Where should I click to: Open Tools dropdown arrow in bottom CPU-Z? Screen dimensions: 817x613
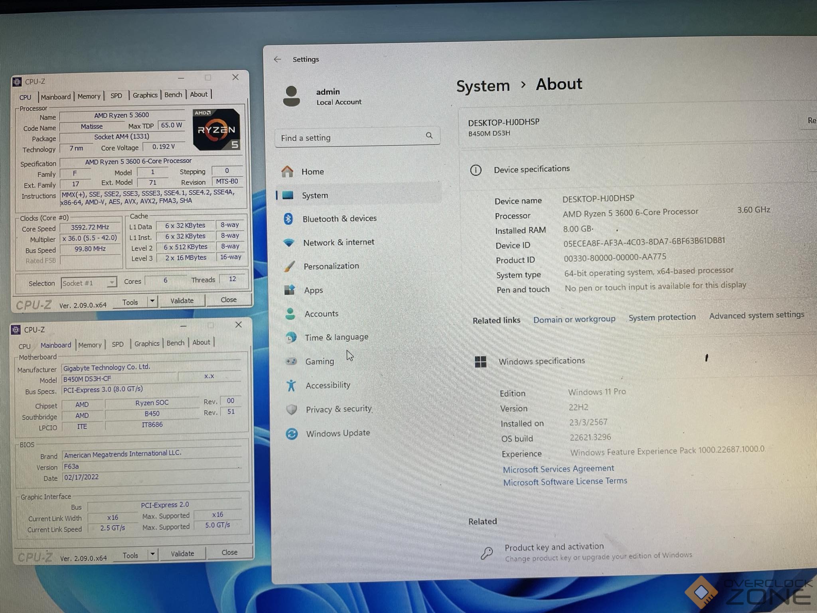pyautogui.click(x=152, y=554)
